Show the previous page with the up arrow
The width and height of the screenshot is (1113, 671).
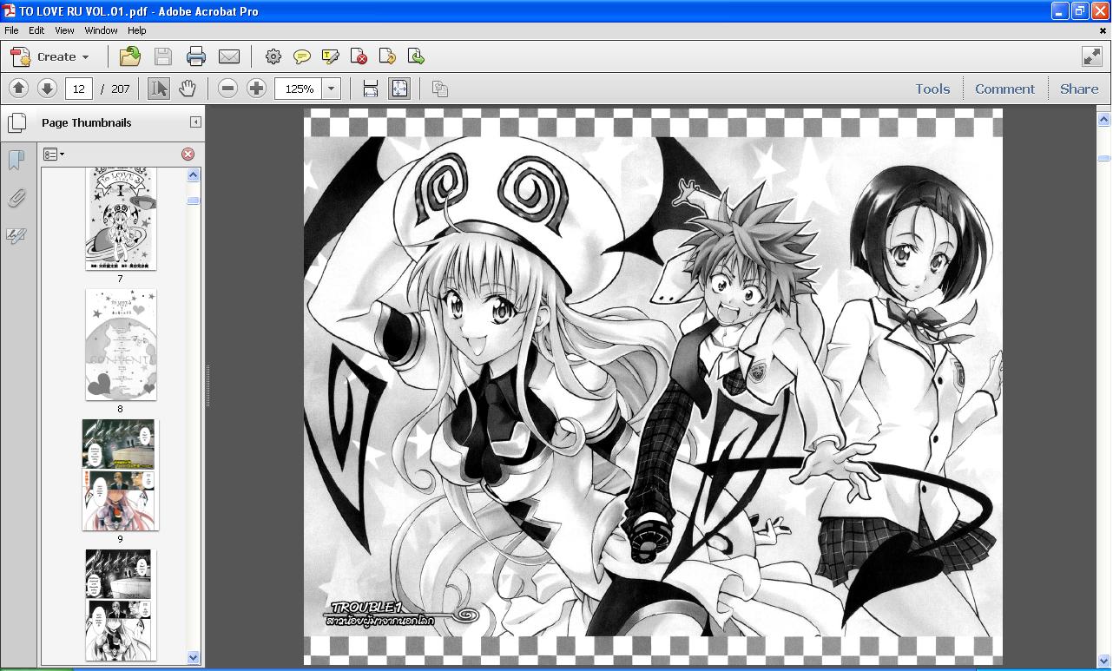18,89
